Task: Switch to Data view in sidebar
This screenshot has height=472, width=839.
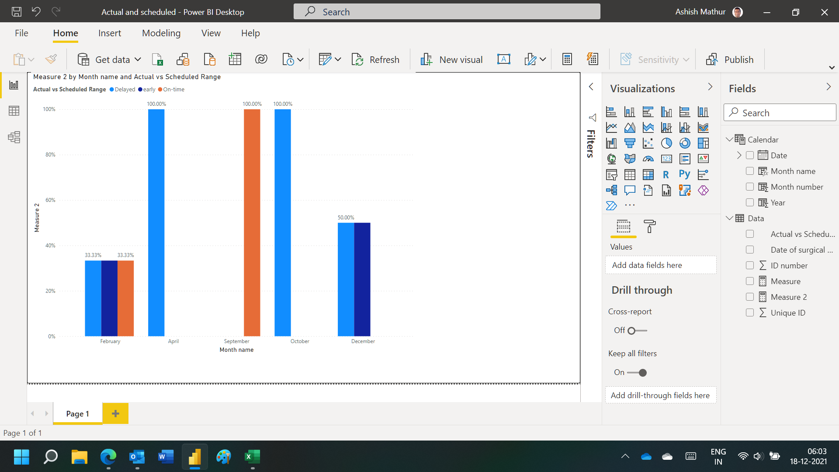Action: click(14, 111)
